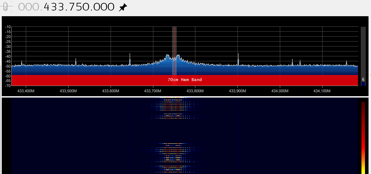
Task: Click the 433,800M frequency axis label
Action: (x=195, y=91)
